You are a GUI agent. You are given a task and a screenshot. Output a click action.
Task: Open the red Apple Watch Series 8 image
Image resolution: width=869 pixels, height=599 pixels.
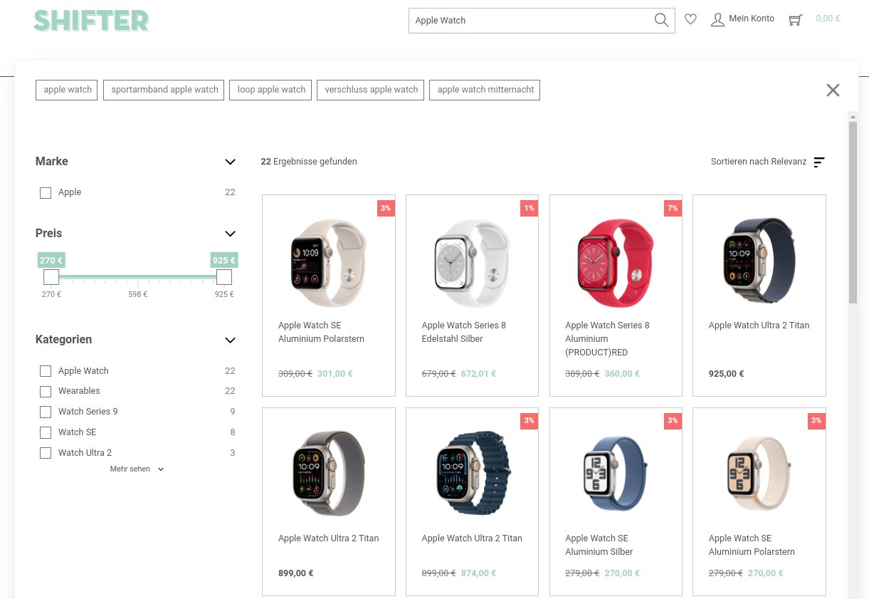pyautogui.click(x=616, y=263)
